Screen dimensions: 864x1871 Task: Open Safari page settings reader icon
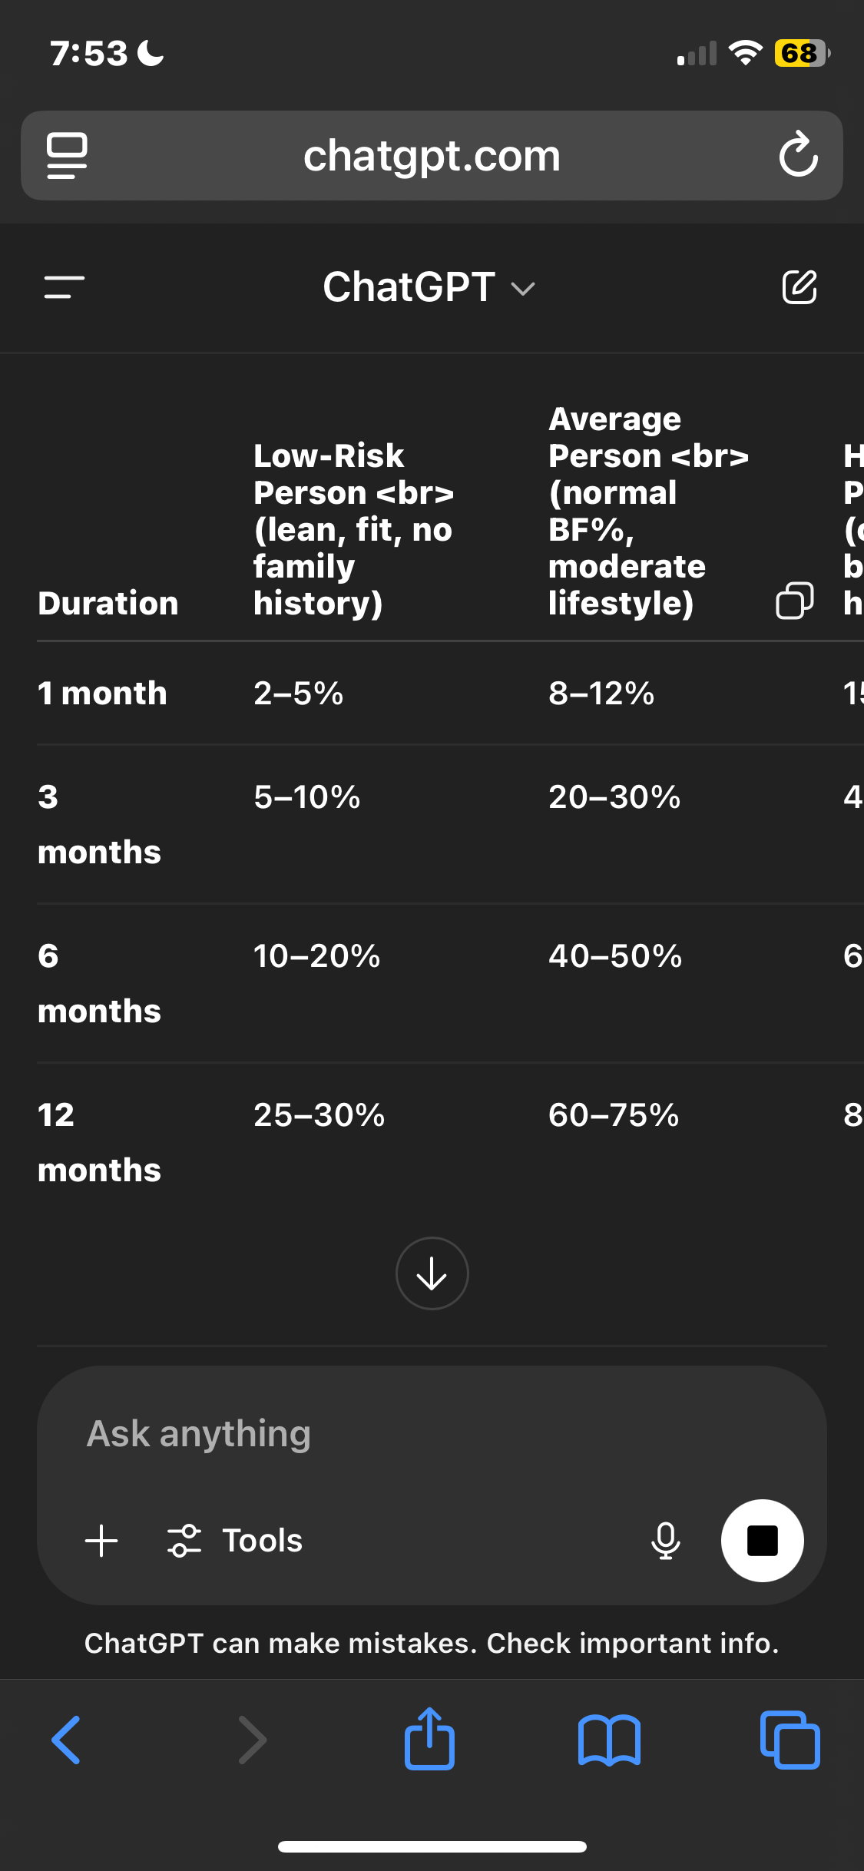67,156
